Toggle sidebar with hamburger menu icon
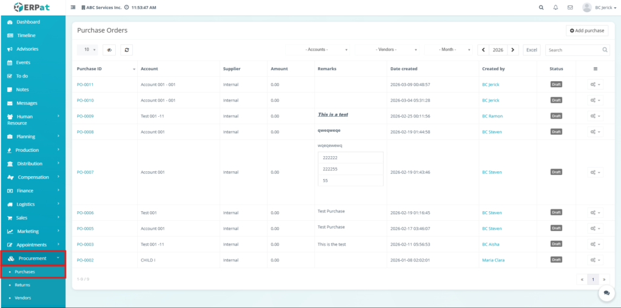Screen dimensions: 621x308 pyautogui.click(x=73, y=8)
